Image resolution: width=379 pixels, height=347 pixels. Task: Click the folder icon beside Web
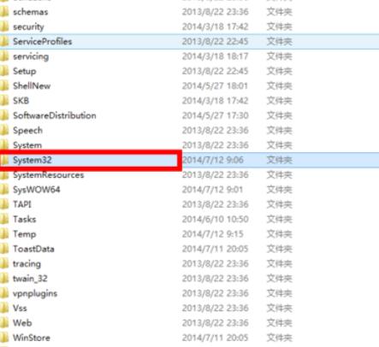[4, 323]
